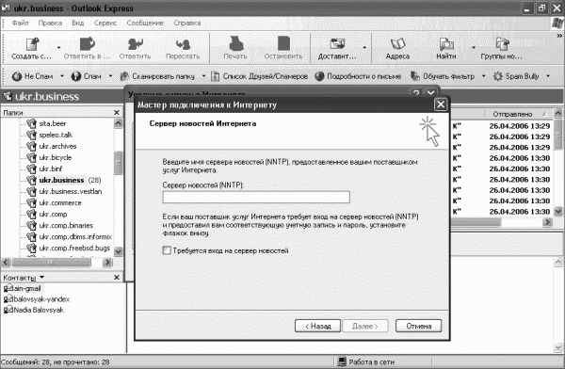Screen dimensions: 565x369
Task: Select the ukr.comp.binaries newsgroup
Action: tap(66, 226)
